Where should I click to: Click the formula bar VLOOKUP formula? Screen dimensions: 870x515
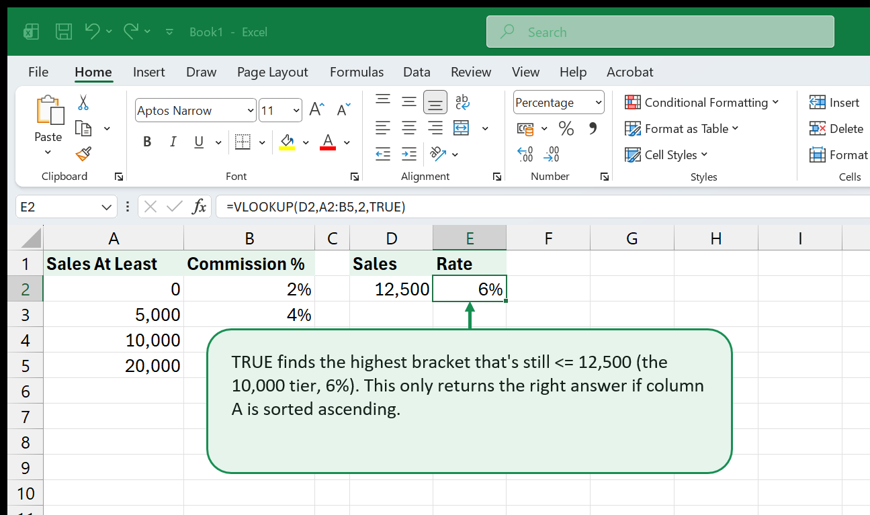pos(316,207)
